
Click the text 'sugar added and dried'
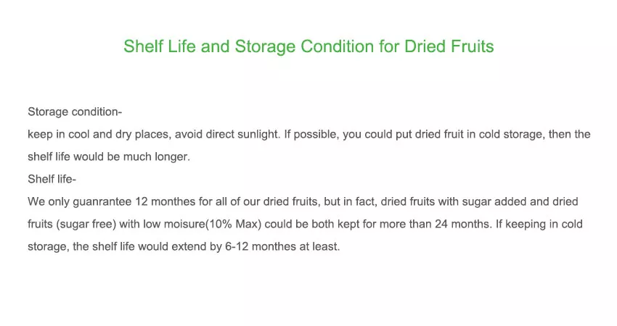(x=520, y=202)
